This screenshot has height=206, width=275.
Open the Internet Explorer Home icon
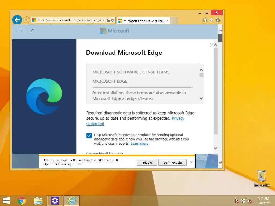click(205, 20)
